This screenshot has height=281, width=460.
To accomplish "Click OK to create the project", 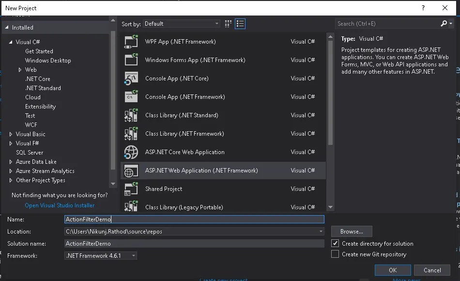I will (393, 270).
